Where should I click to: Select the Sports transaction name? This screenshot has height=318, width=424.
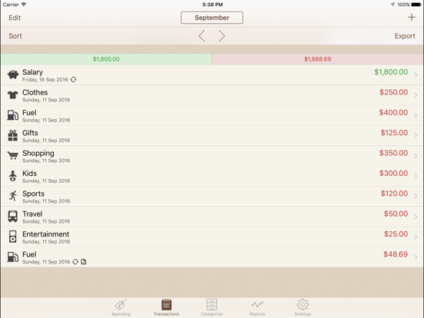tap(33, 194)
